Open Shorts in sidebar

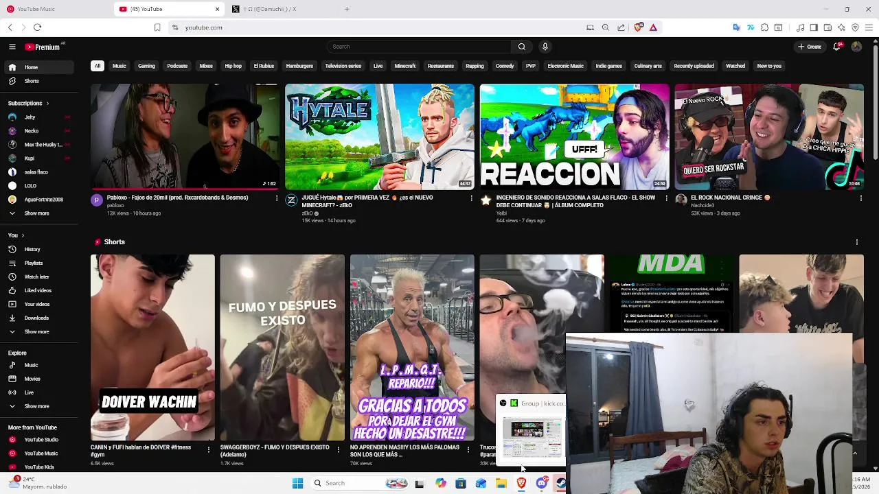click(38, 81)
